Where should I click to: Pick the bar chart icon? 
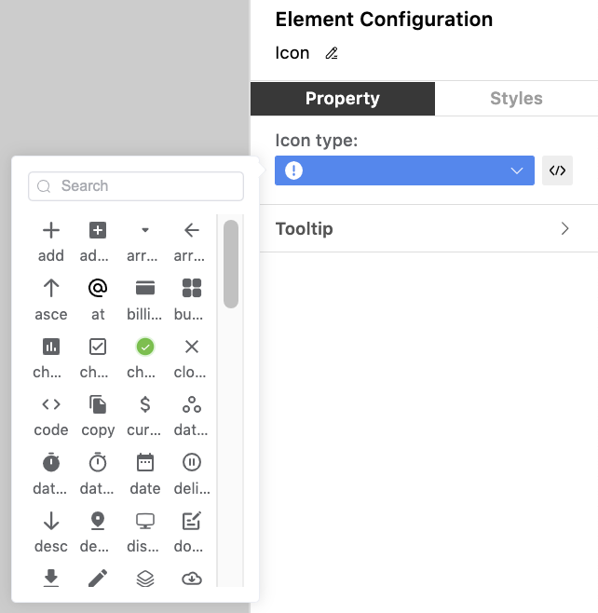(x=51, y=347)
